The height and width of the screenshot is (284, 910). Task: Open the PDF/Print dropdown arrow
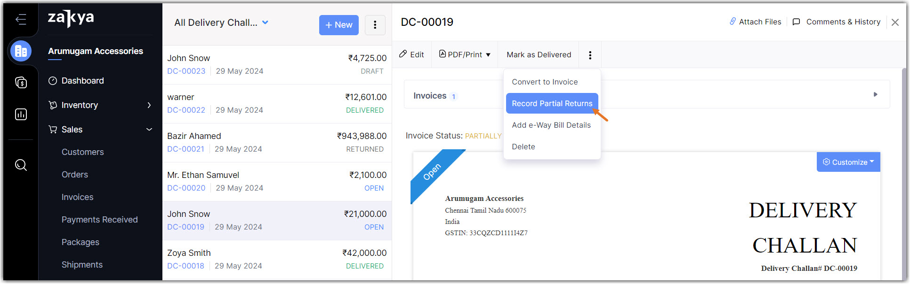[x=488, y=55]
